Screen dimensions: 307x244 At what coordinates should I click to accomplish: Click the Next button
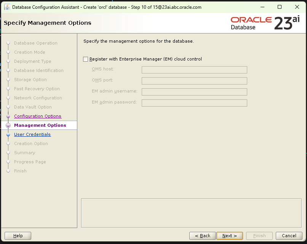(x=230, y=236)
